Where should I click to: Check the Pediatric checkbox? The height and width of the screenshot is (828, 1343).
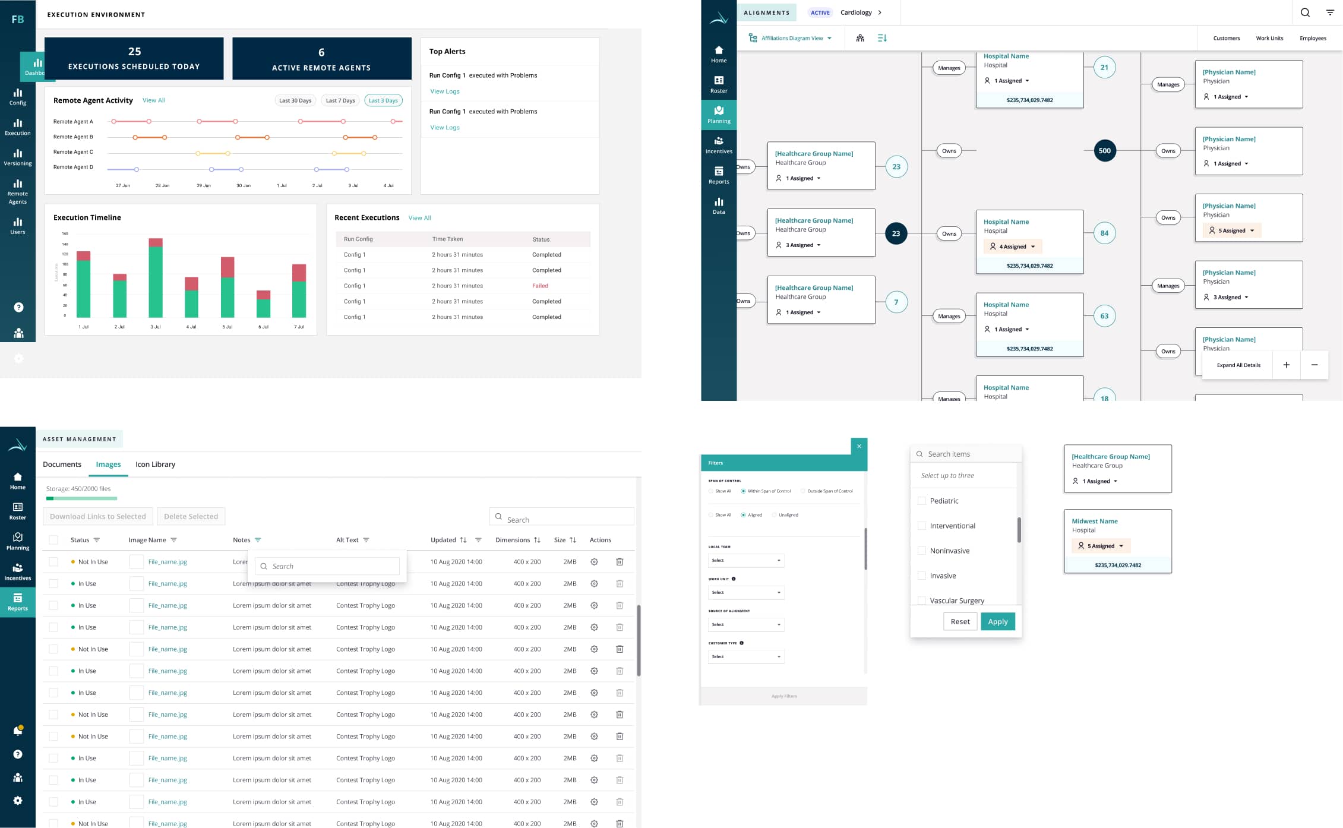tap(922, 501)
